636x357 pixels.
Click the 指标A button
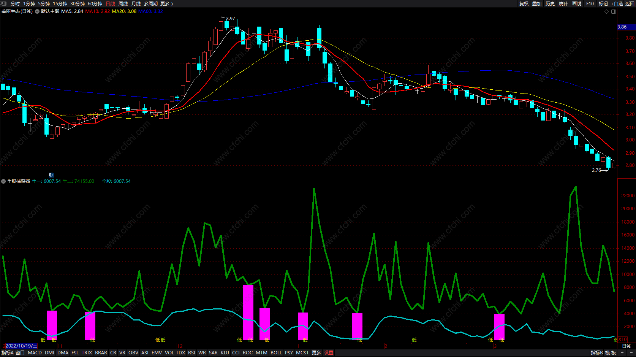tap(8, 353)
